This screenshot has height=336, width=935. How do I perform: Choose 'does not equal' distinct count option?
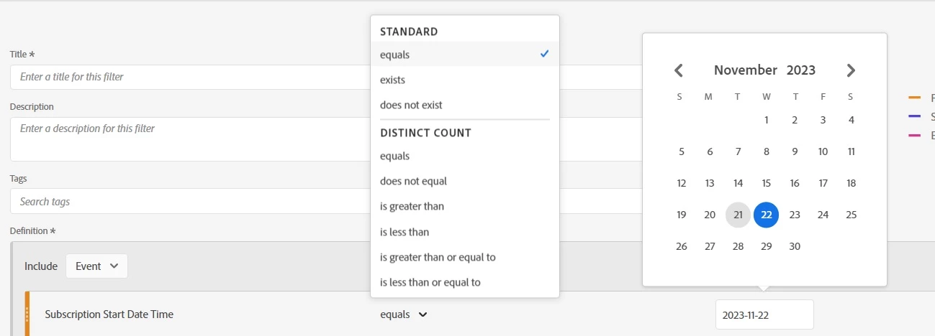[413, 181]
